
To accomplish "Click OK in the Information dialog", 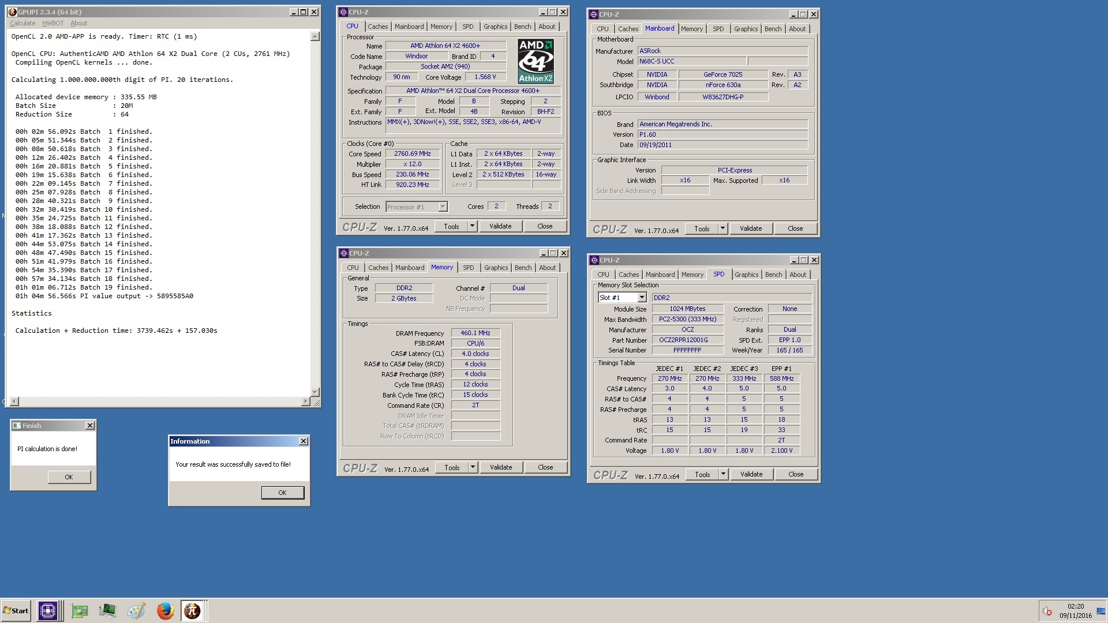I will tap(282, 493).
